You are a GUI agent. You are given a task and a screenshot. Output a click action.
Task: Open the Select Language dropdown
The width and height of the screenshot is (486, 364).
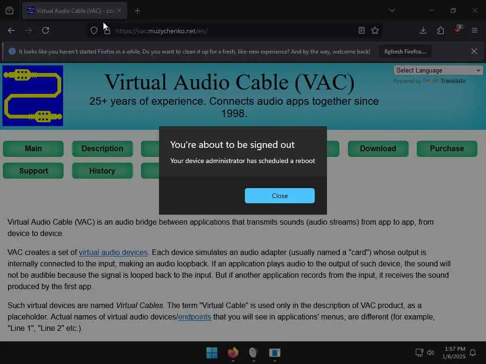[x=438, y=70]
